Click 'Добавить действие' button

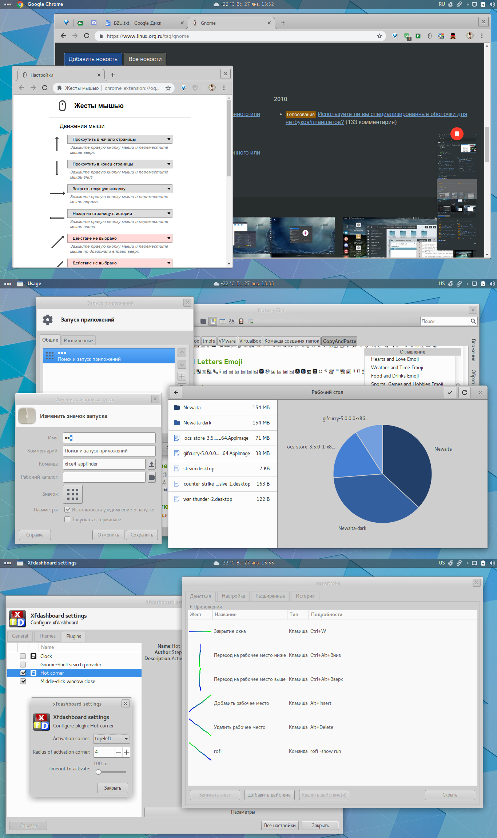(269, 795)
